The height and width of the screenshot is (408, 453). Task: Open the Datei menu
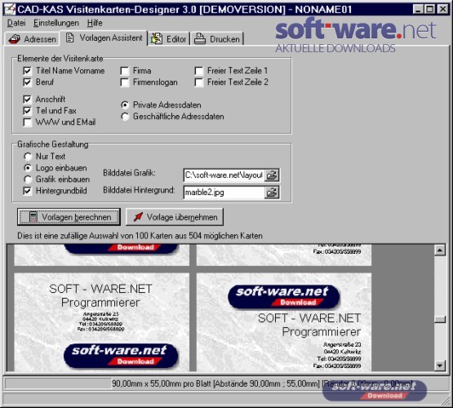point(16,23)
